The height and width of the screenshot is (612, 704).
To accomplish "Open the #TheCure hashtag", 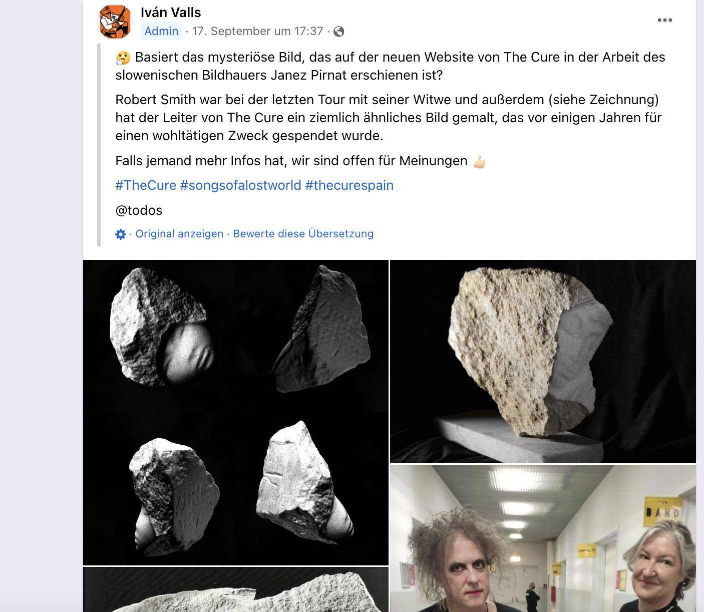I will point(146,185).
